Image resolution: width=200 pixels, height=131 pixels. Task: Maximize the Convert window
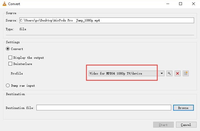180,4
